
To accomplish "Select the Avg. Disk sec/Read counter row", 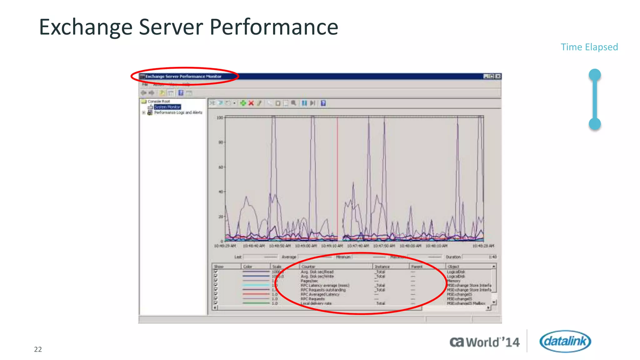I will coord(352,272).
